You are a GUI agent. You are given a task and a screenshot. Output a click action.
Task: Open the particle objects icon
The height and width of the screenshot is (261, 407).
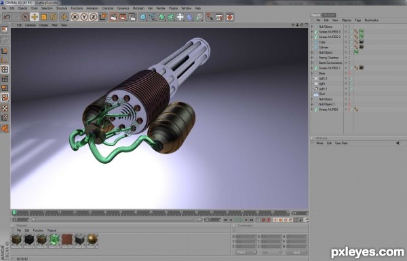(x=199, y=17)
